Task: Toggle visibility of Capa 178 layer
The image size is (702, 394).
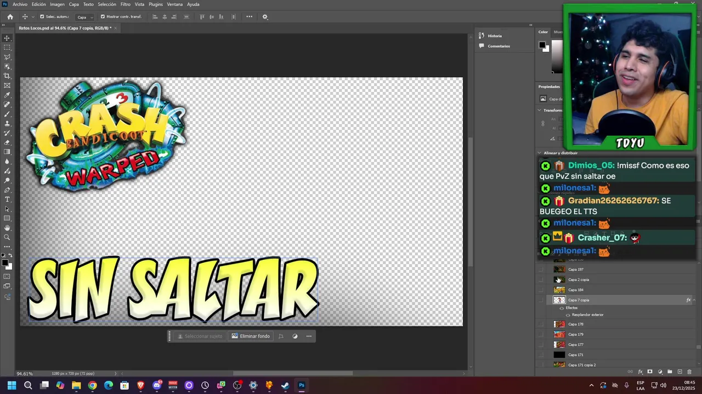Action: point(541,324)
